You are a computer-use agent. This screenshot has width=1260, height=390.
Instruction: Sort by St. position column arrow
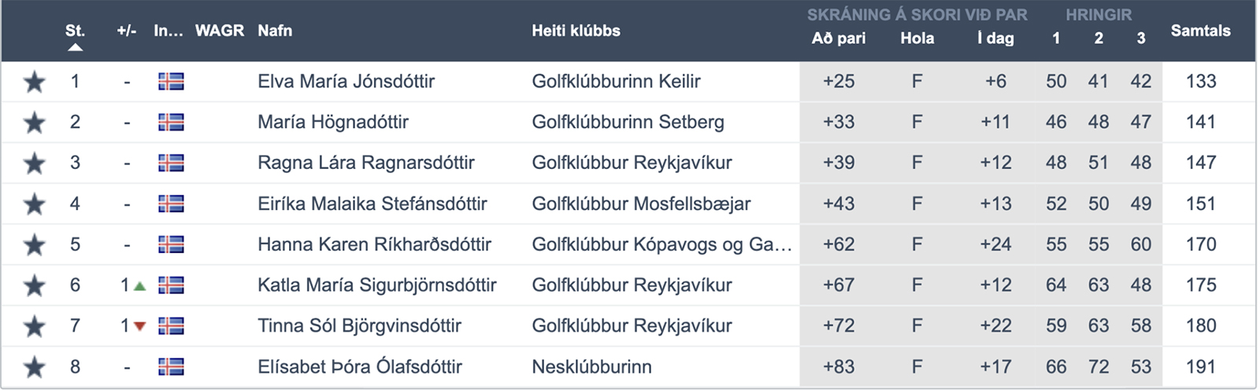click(75, 47)
